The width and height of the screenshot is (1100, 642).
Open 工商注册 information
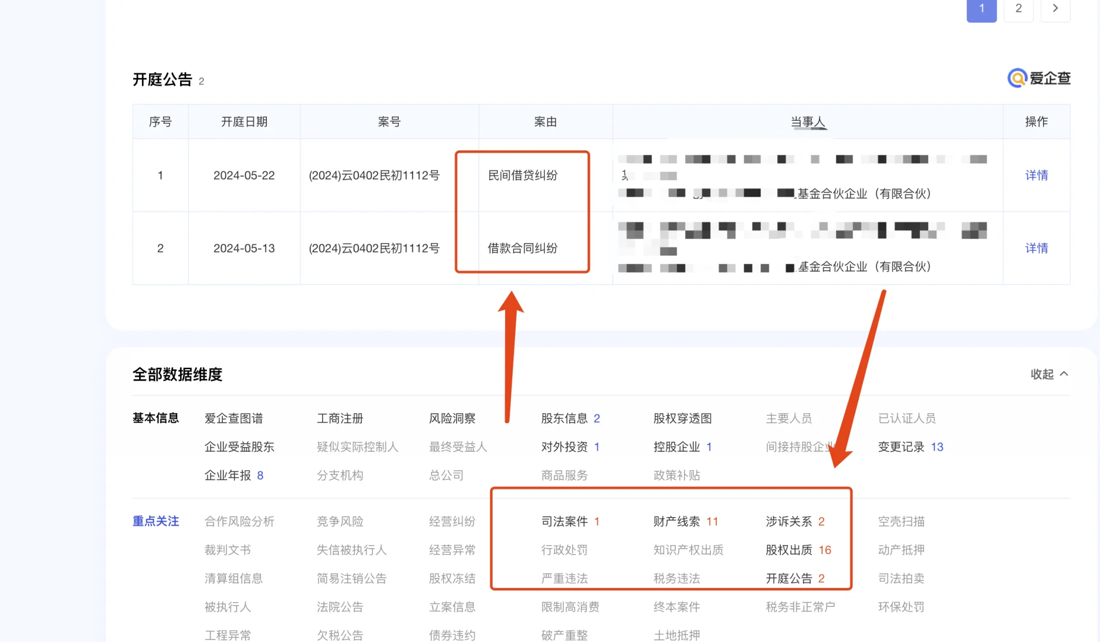tap(340, 418)
